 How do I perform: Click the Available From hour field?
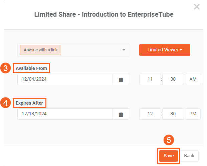[x=150, y=79]
